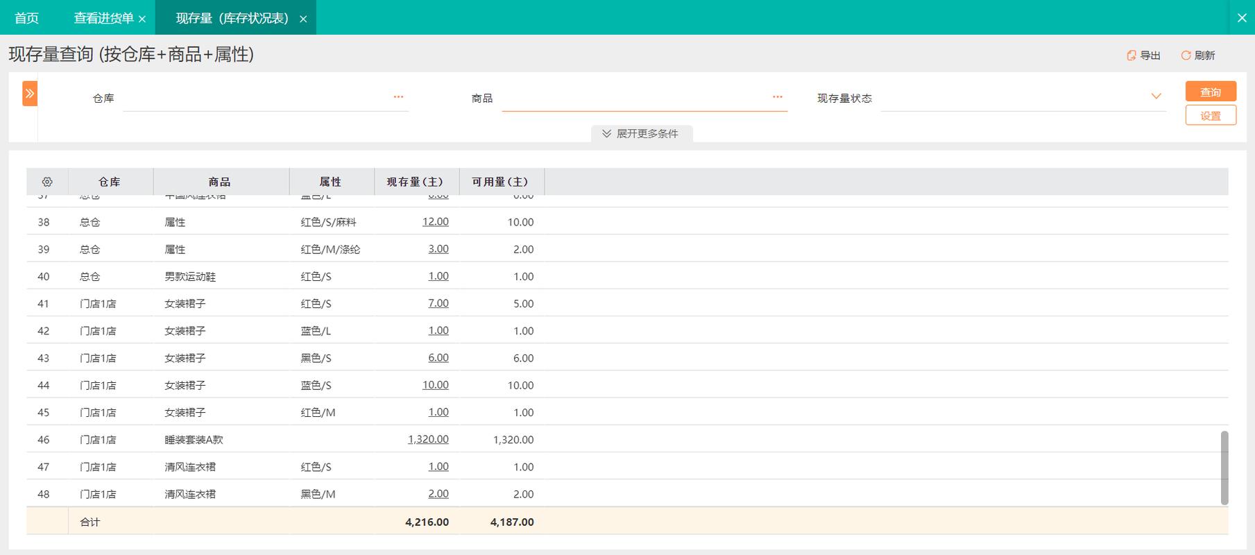1255x555 pixels.
Task: Click the orange sidebar expand arrow icon
Action: coord(30,93)
